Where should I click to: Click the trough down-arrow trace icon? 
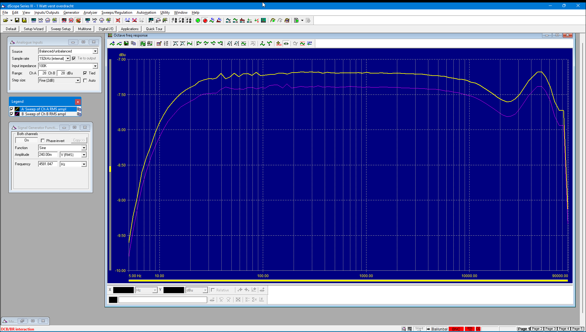click(270, 44)
